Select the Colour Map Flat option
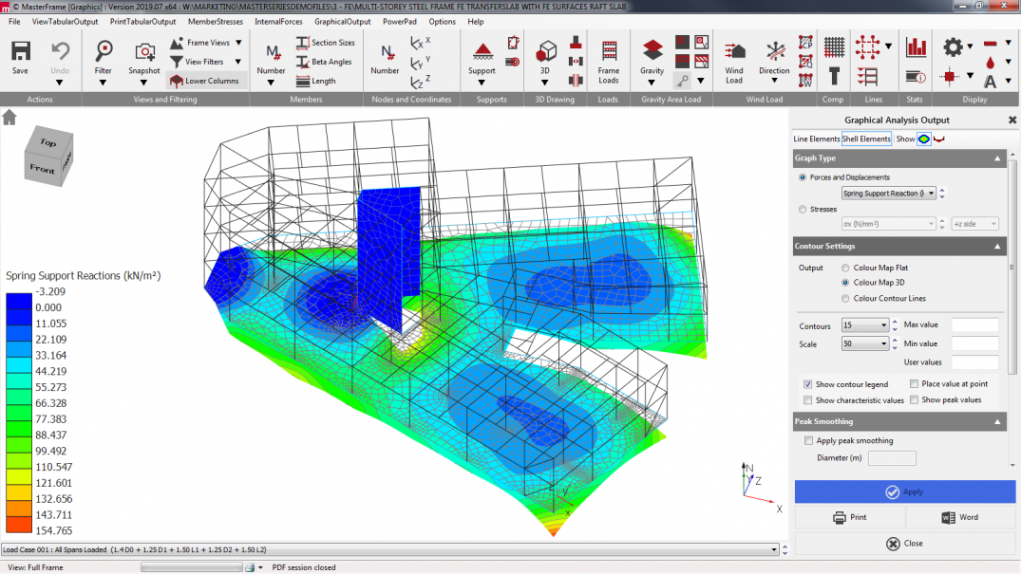The image size is (1021, 574). pyautogui.click(x=845, y=268)
